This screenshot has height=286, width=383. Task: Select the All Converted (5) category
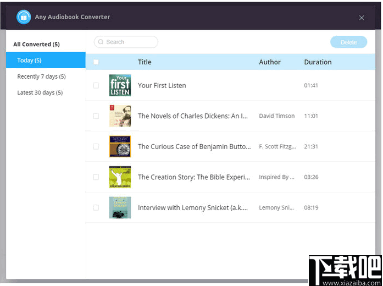[x=36, y=44]
